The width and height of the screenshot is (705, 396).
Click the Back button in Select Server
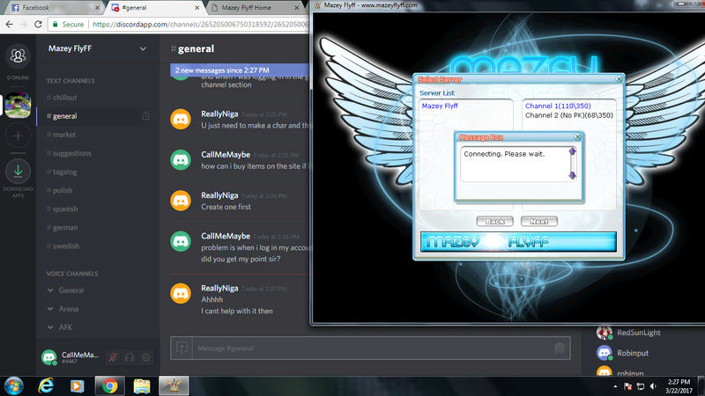click(x=494, y=222)
